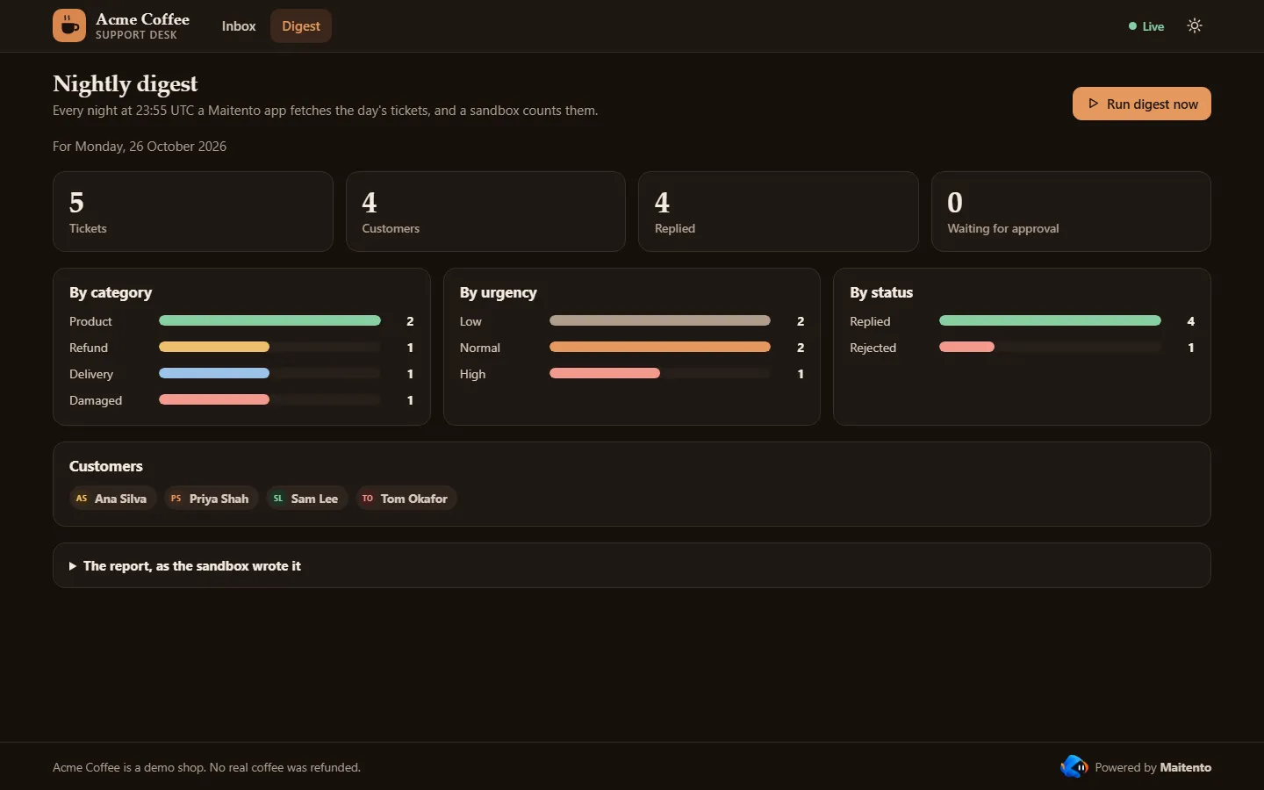This screenshot has height=790, width=1264.
Task: Click the Waiting for approval stat card
Action: click(1071, 212)
